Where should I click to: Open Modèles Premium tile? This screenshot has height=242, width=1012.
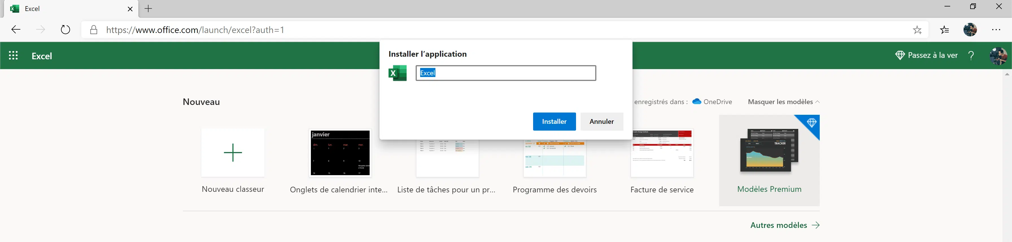click(769, 160)
